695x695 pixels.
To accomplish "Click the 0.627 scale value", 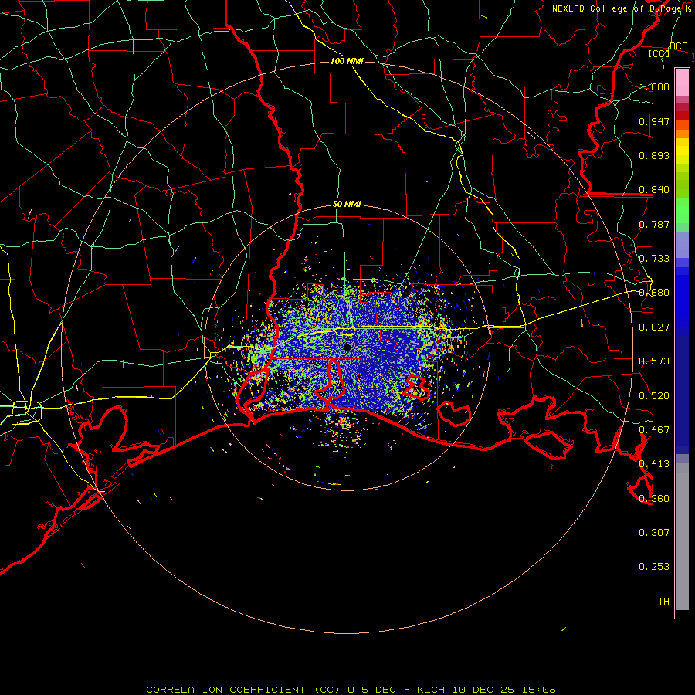I will pyautogui.click(x=654, y=327).
